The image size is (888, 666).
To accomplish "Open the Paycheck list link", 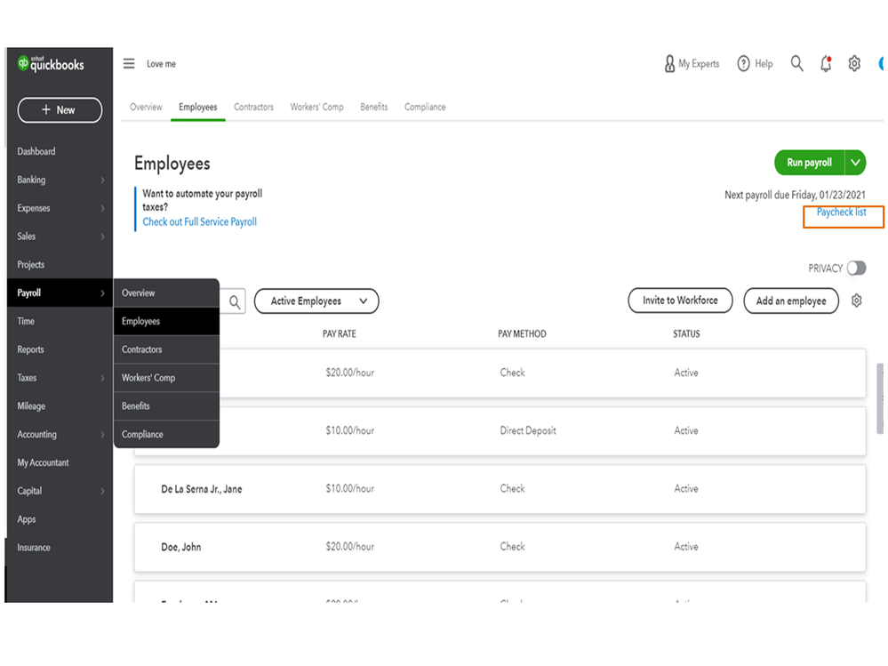I will 841,213.
